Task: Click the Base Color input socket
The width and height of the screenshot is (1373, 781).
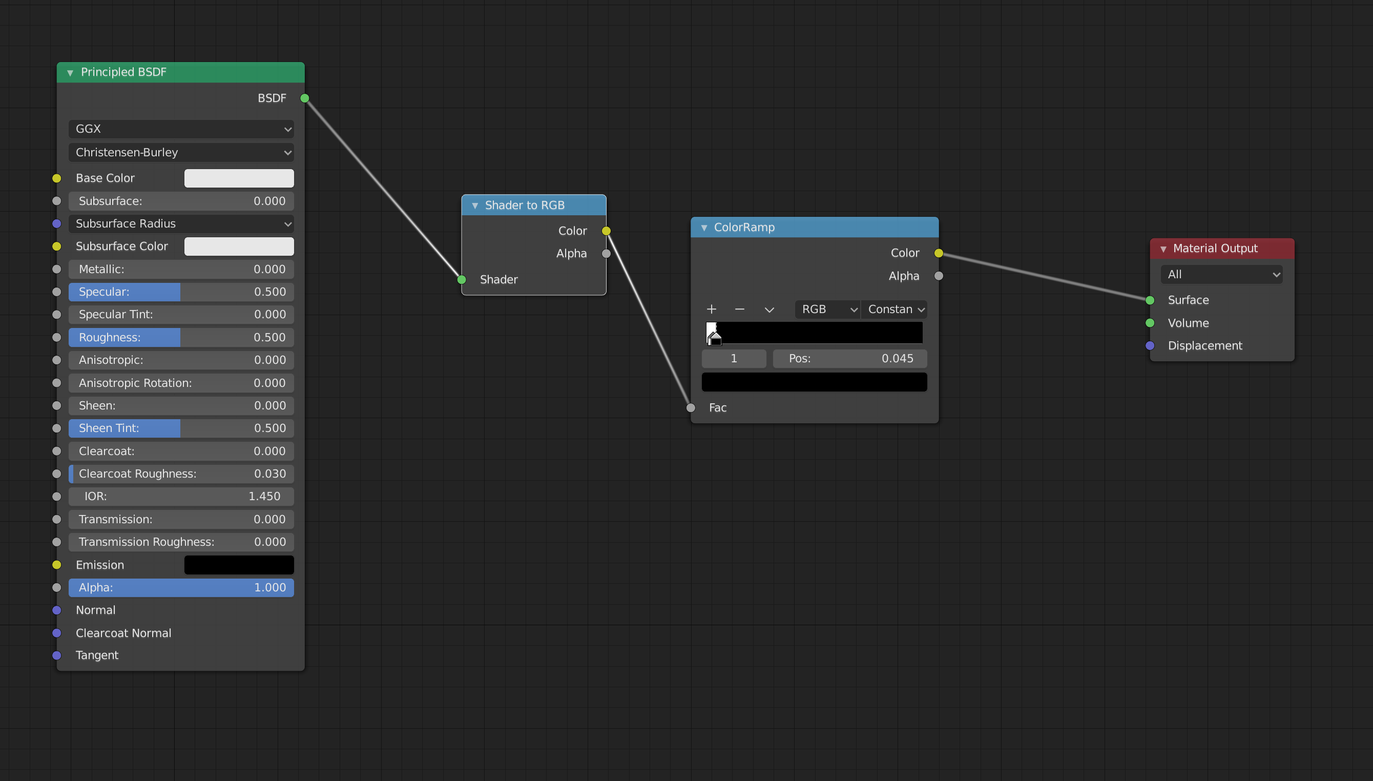Action: 57,178
